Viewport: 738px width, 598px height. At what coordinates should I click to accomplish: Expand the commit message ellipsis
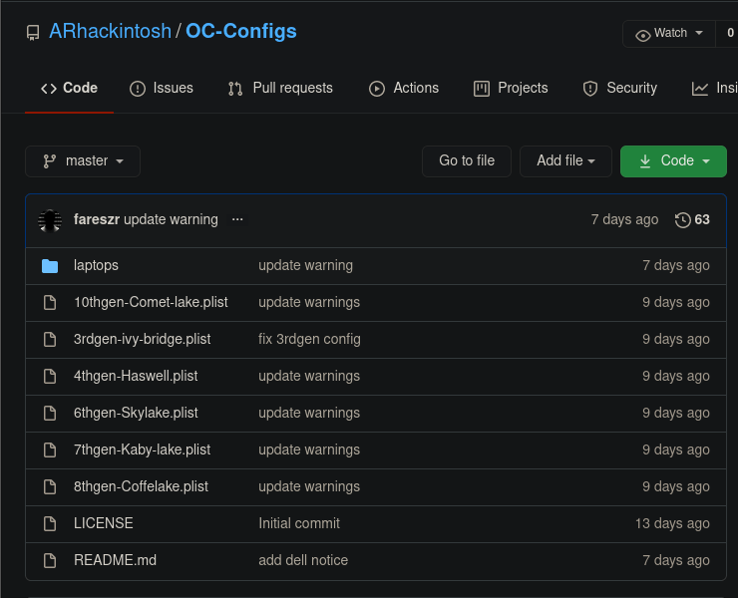(x=237, y=220)
